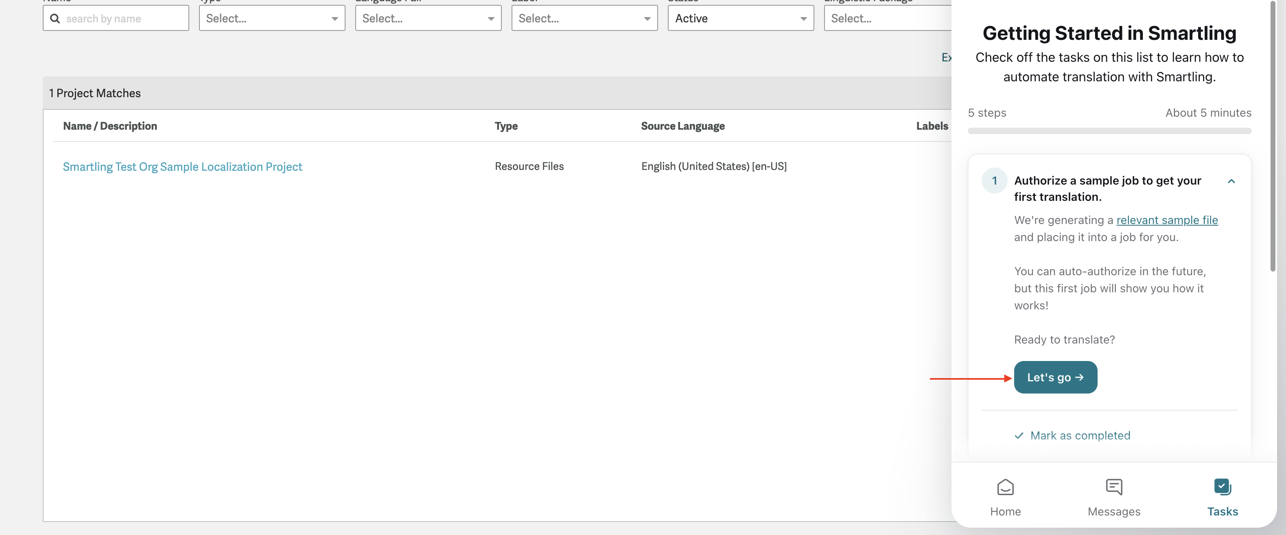Open the Linguistic Package Select dropdown
The height and width of the screenshot is (535, 1286).
888,18
